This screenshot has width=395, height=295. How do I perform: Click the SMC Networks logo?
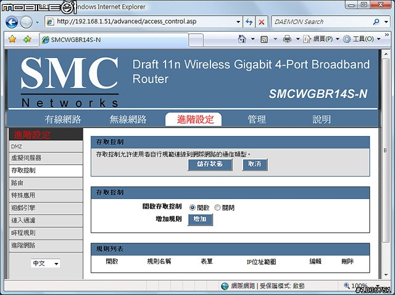(x=70, y=82)
